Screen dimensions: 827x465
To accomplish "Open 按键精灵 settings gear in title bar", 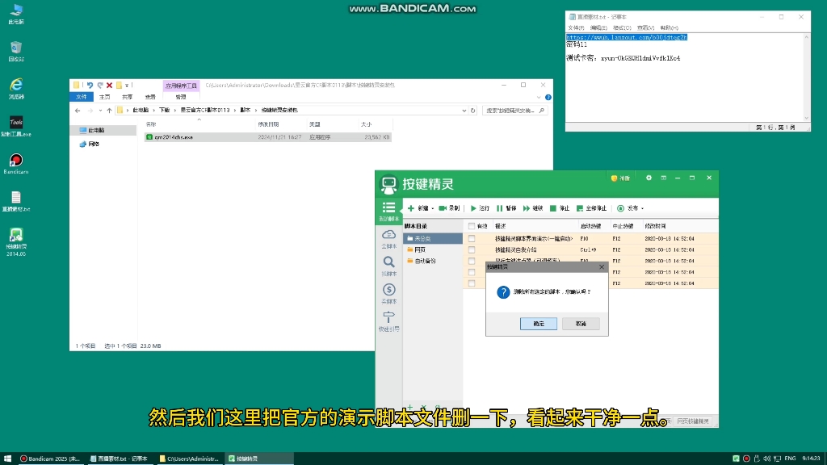I will [649, 178].
